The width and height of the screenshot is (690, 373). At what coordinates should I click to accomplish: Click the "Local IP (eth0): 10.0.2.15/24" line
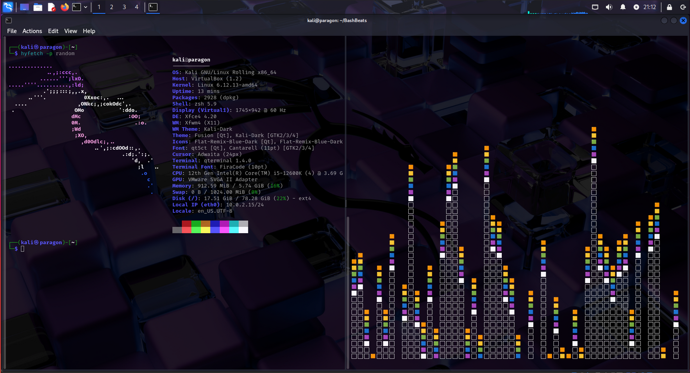[218, 205]
